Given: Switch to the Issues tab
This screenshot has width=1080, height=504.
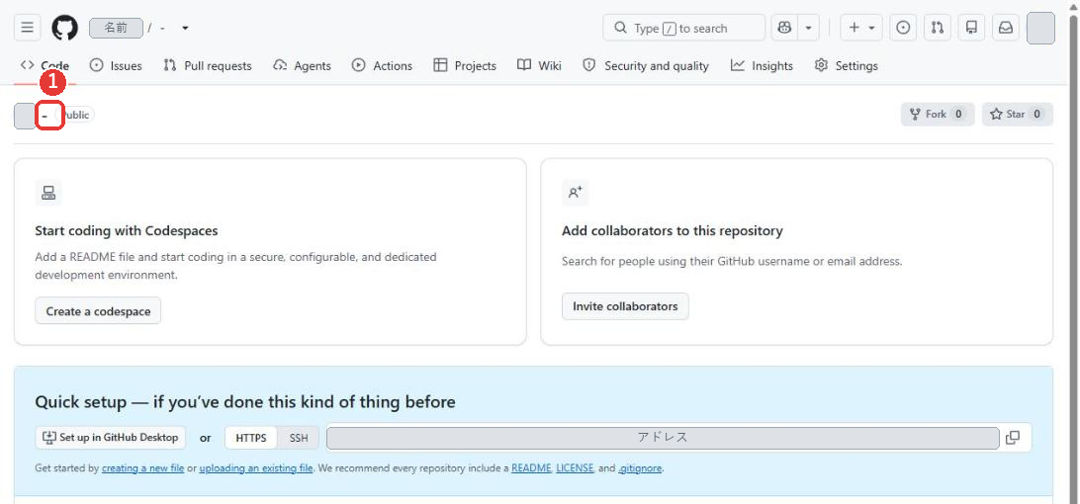Looking at the screenshot, I should pyautogui.click(x=117, y=65).
